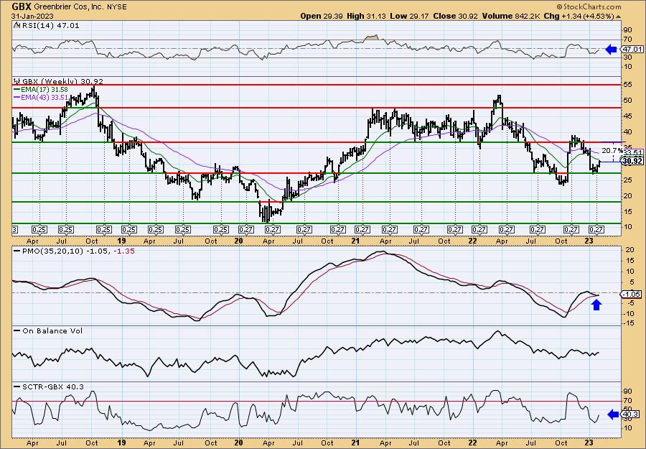Screen dimensions: 646x449
Task: Click the RSI area-chart legend icon
Action: pyautogui.click(x=17, y=25)
